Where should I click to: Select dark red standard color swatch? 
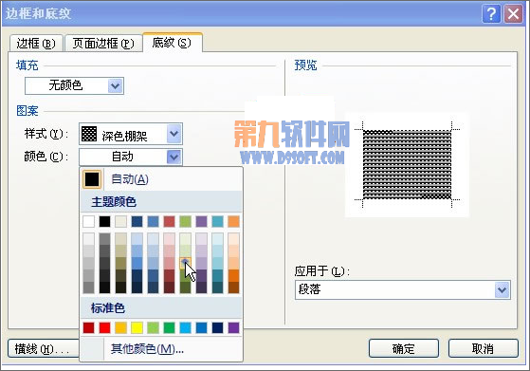(88, 327)
